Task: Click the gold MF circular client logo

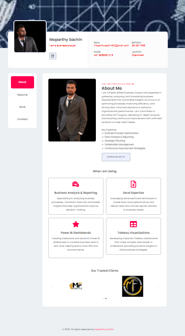Action: pos(132,286)
